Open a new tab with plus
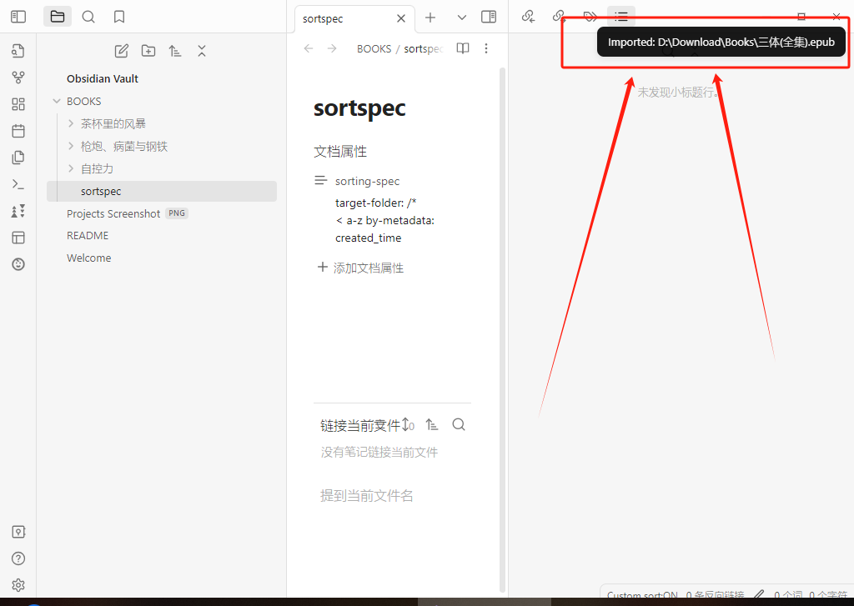This screenshot has width=854, height=606. [430, 18]
